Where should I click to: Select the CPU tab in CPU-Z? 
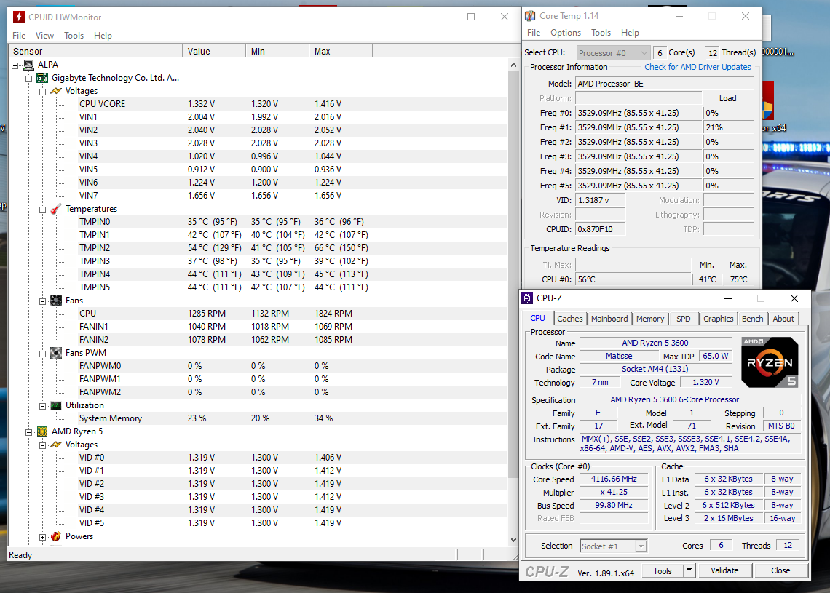click(537, 318)
